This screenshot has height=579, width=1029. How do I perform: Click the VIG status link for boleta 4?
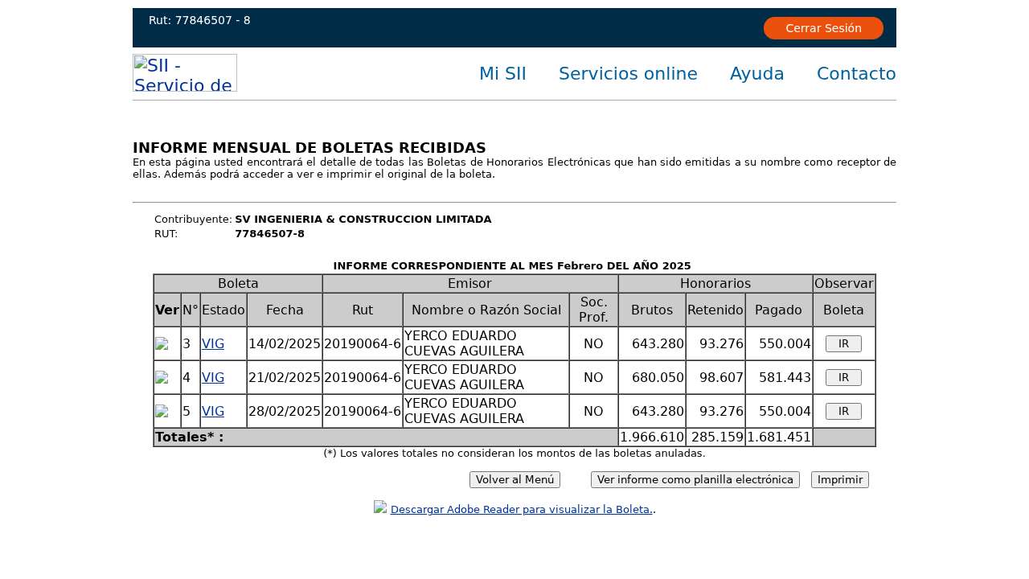[213, 378]
